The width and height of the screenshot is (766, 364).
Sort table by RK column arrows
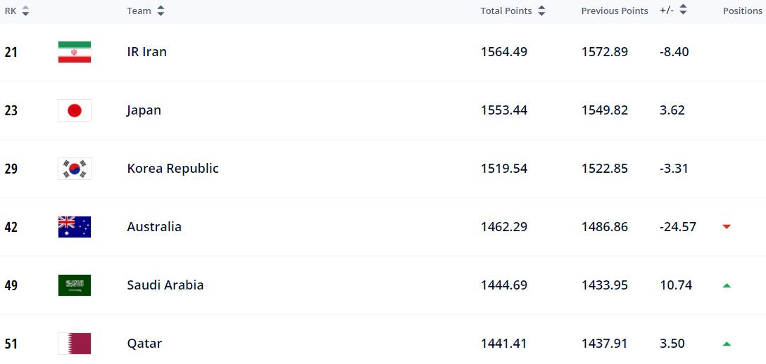click(x=26, y=11)
